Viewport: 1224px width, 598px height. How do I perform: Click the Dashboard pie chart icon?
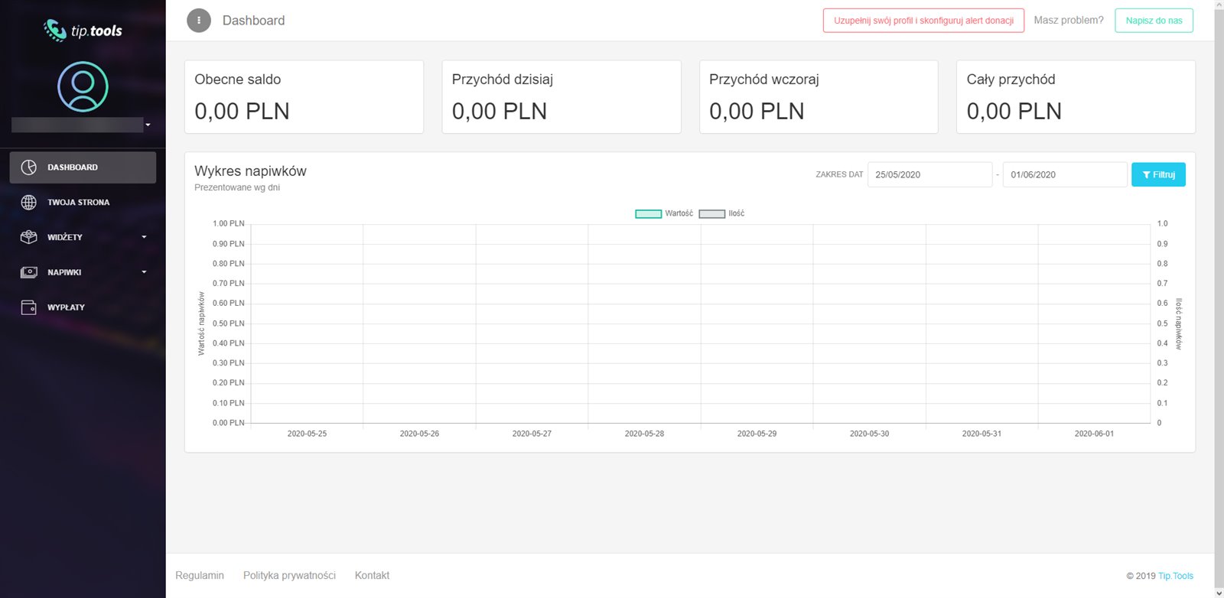pos(29,167)
